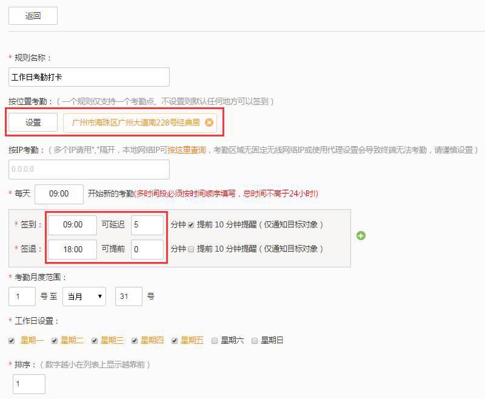Click the 返回 back button
The height and width of the screenshot is (399, 485).
pyautogui.click(x=33, y=16)
